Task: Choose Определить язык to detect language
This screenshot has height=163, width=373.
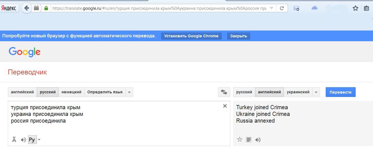Action: pyautogui.click(x=105, y=92)
